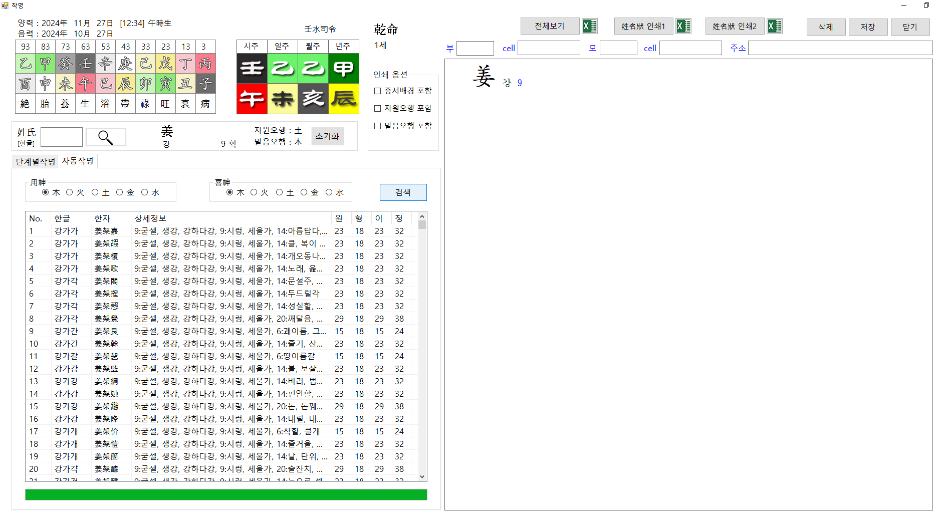Click the black 壬 hour-pillar stem tile
The height and width of the screenshot is (521, 939).
point(252,68)
